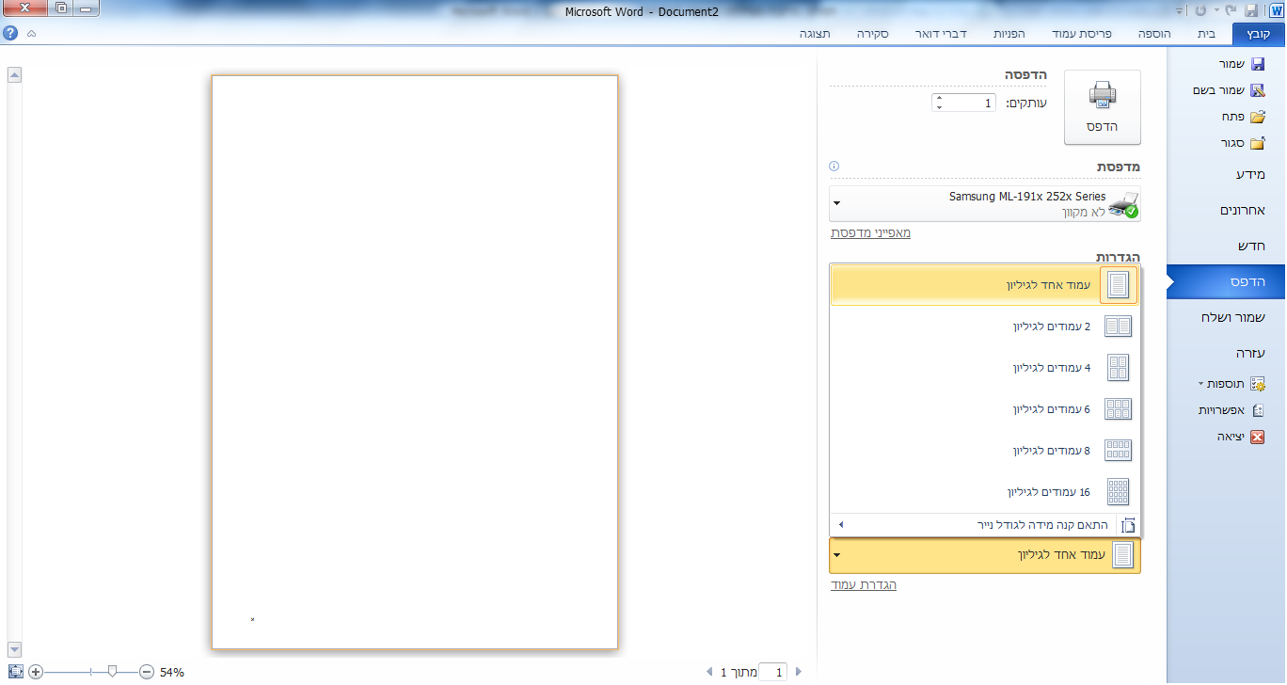Pick the 2 pages per sheet layout icon
This screenshot has width=1287, height=685.
tap(1118, 327)
